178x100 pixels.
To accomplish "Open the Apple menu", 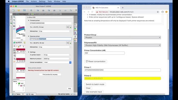I will coord(9,1).
